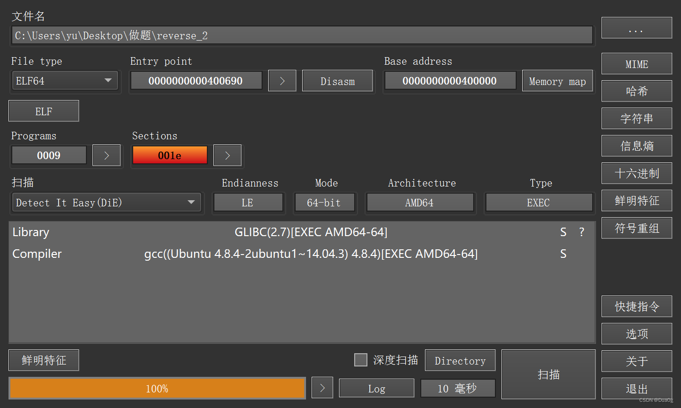Click the ? help mark beside GLIBC result
The height and width of the screenshot is (408, 681).
581,232
